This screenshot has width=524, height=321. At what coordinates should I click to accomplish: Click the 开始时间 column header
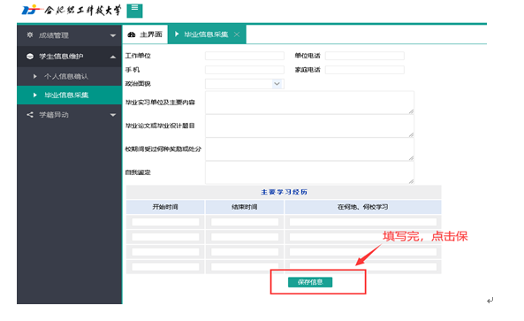(x=165, y=207)
